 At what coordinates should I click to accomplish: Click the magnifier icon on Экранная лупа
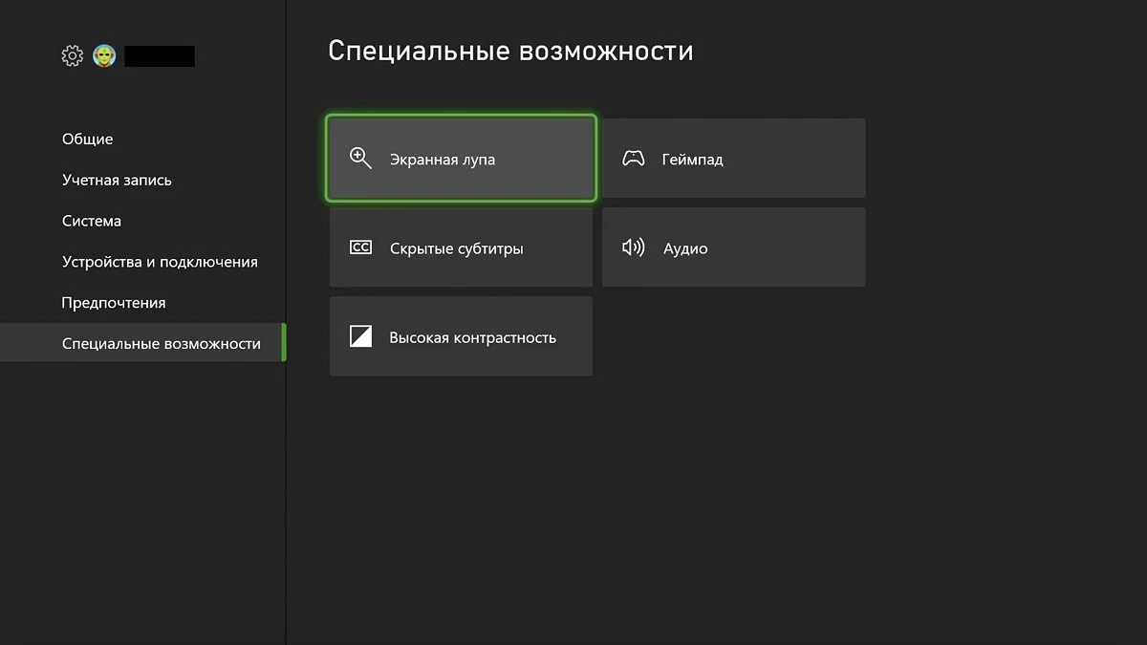click(360, 159)
